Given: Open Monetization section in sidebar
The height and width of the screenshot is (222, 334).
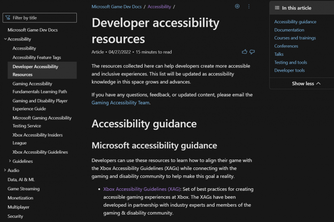Looking at the screenshot, I should [x=20, y=198].
